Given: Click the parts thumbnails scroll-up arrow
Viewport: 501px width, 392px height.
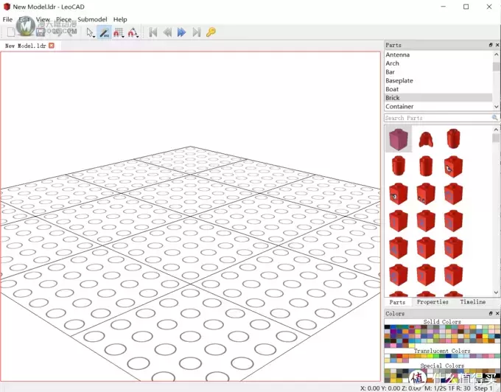Looking at the screenshot, I should pos(496,130).
